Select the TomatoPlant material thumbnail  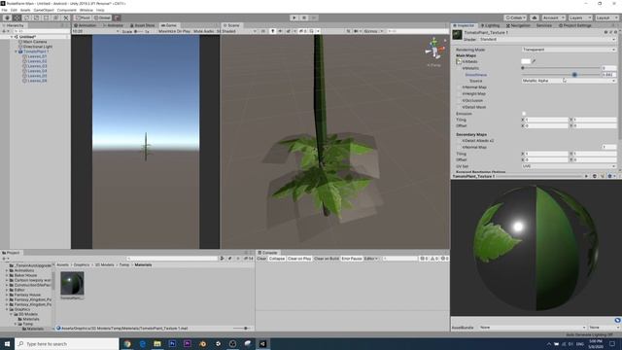tap(72, 283)
